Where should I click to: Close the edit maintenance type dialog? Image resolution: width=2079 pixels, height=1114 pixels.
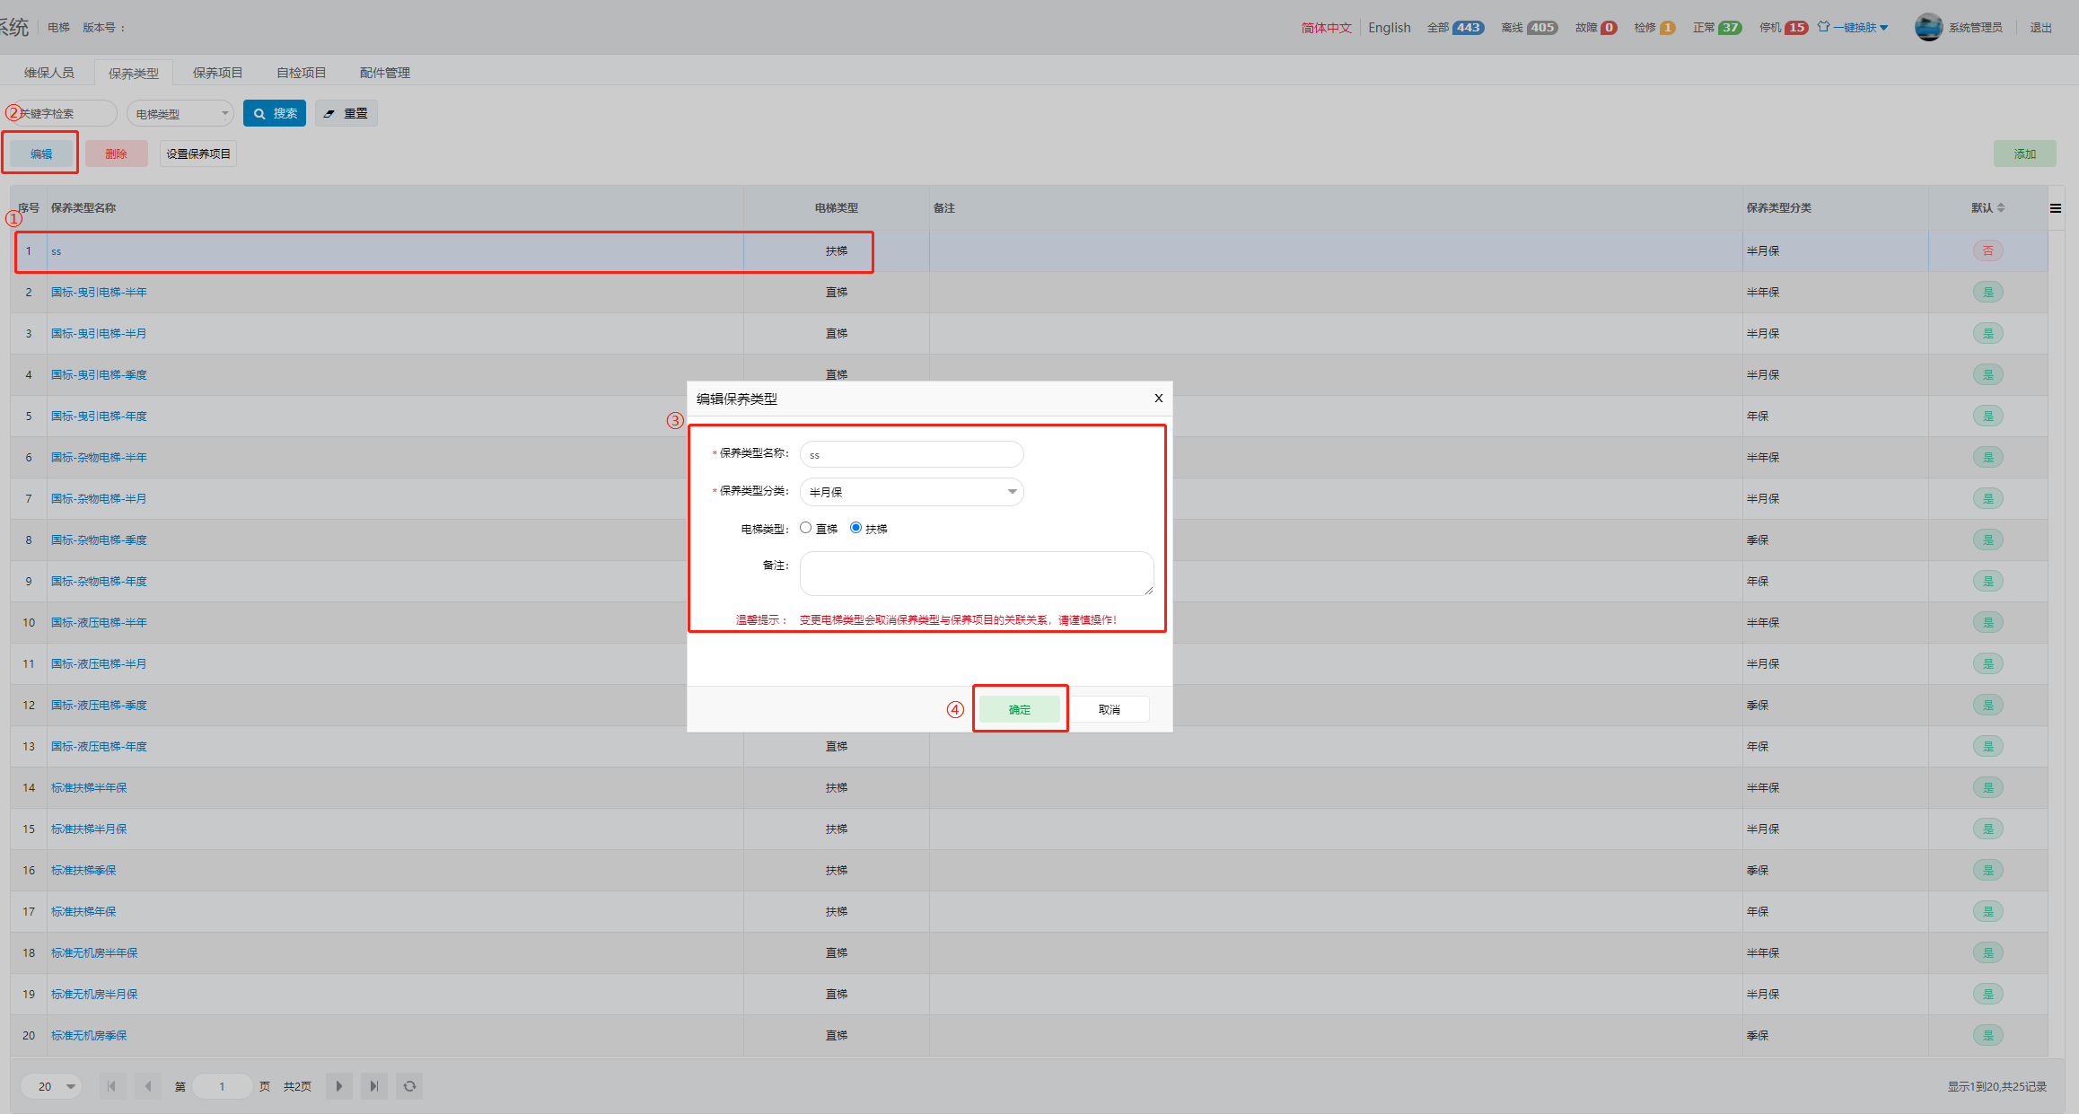1158,399
